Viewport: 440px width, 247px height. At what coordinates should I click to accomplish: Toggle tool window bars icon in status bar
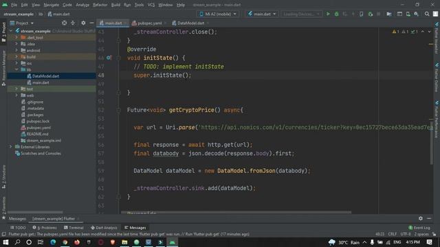pyautogui.click(x=3, y=234)
